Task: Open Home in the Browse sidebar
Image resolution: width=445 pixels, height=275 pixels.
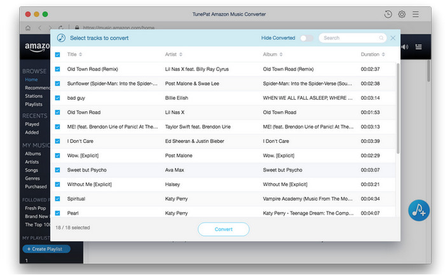Action: coord(31,79)
